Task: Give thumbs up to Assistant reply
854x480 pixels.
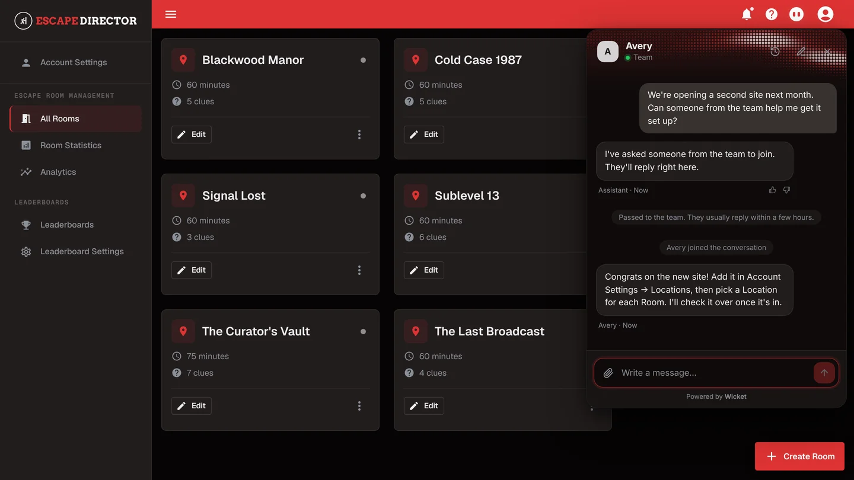Action: pyautogui.click(x=772, y=190)
